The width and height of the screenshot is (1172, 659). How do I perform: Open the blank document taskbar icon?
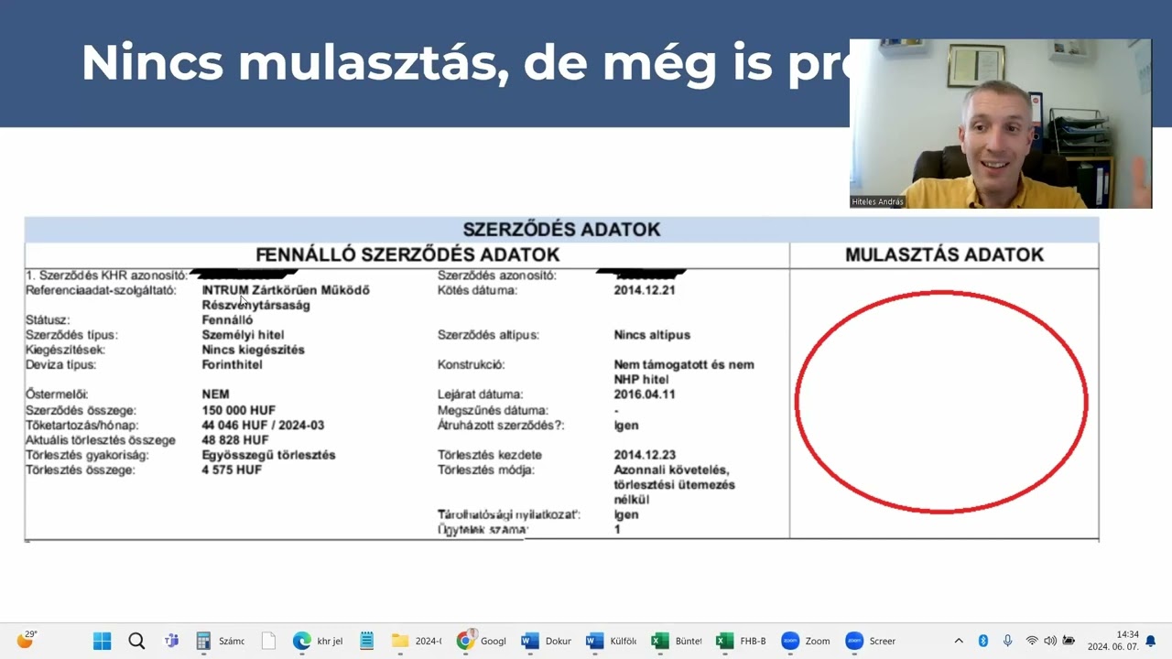tap(268, 641)
